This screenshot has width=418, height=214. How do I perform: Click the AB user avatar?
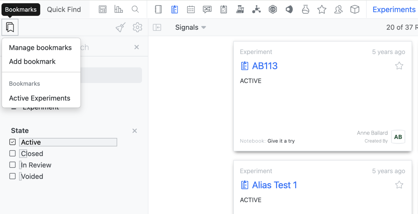pos(398,137)
